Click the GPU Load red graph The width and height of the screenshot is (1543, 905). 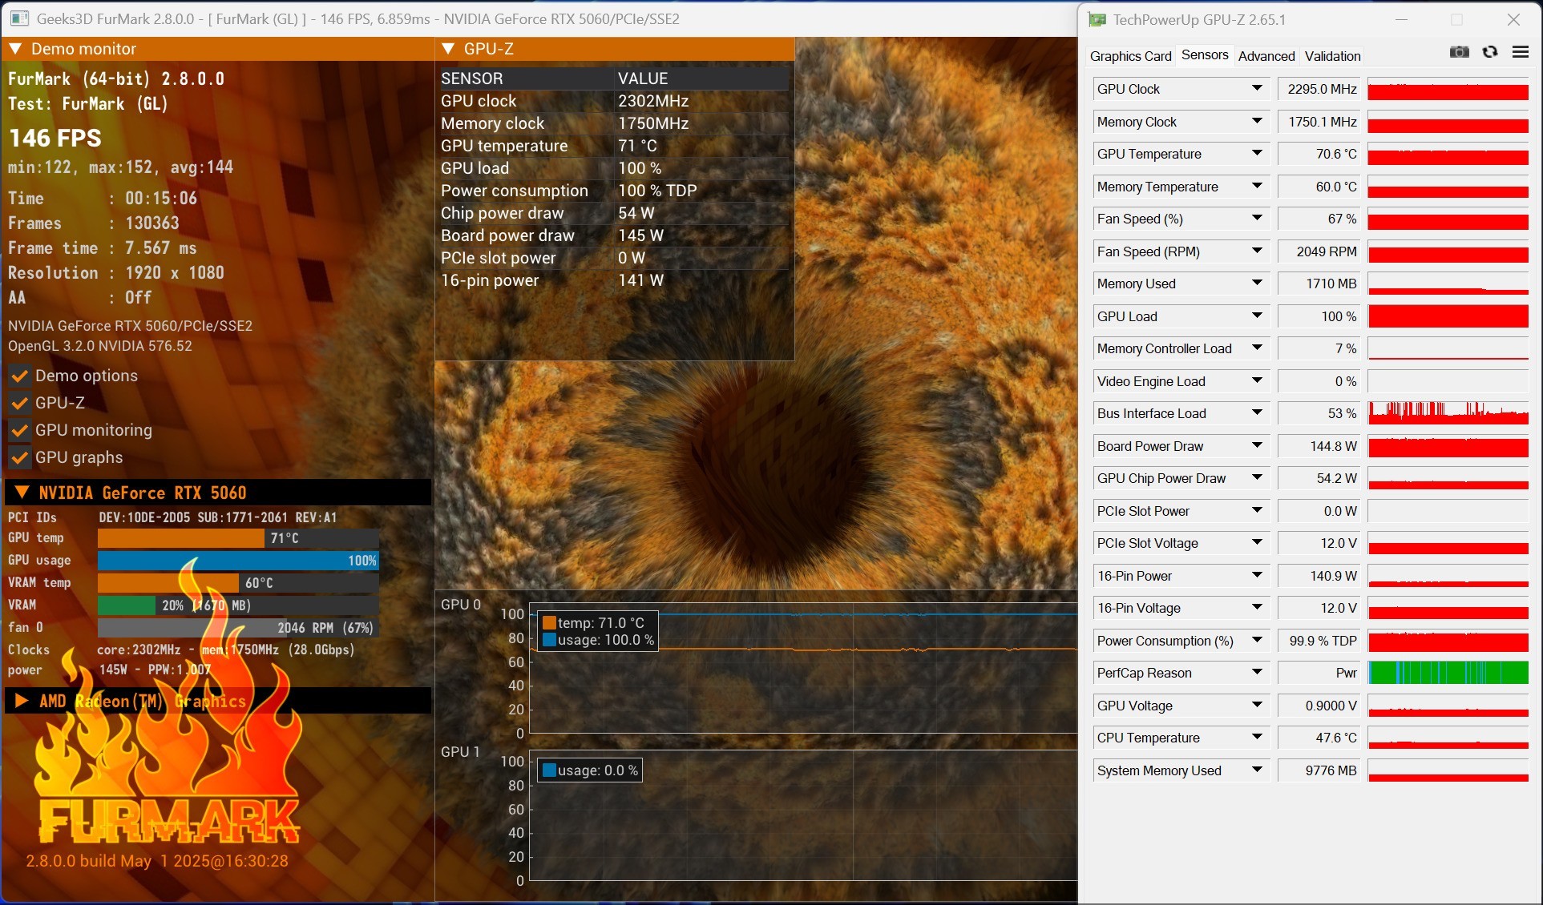click(x=1448, y=316)
